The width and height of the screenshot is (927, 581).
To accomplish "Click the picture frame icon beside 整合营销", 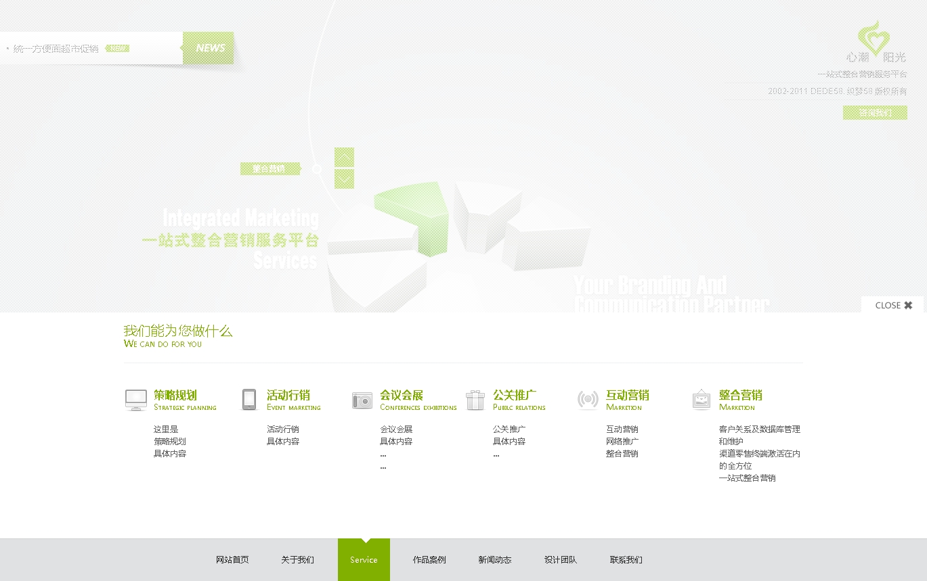I will (702, 400).
